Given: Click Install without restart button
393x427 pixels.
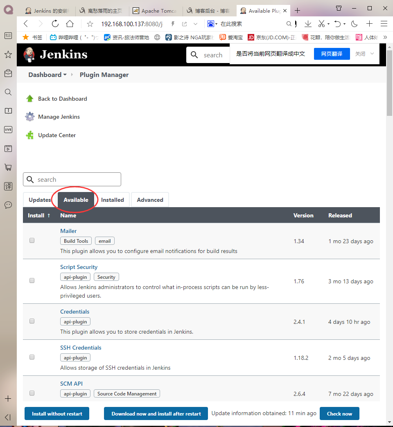Looking at the screenshot, I should pos(57,413).
